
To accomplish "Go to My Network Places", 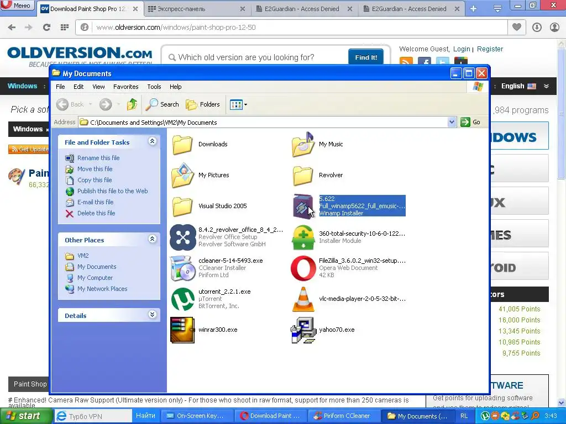I will click(x=102, y=289).
